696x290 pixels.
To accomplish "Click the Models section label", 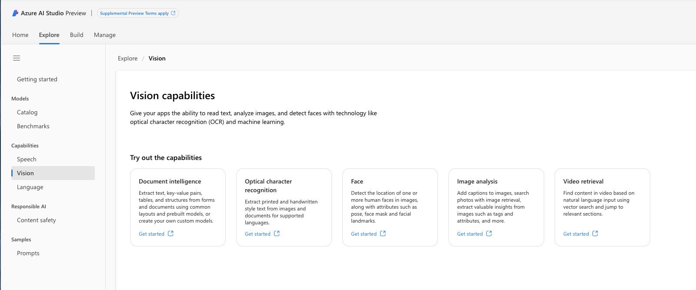I will [20, 99].
